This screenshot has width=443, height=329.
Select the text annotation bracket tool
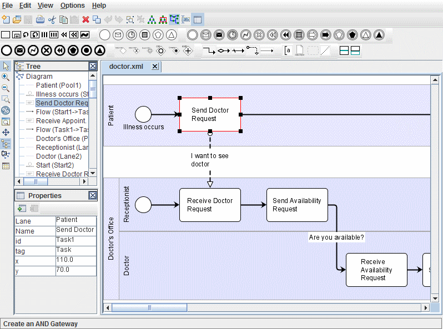(287, 50)
